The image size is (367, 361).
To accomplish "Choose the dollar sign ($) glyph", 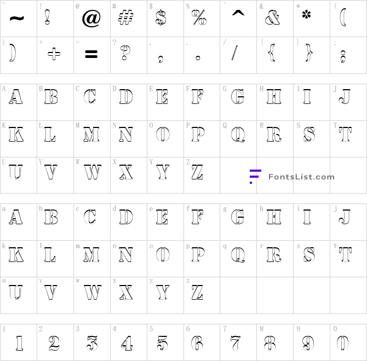I will point(162,19).
